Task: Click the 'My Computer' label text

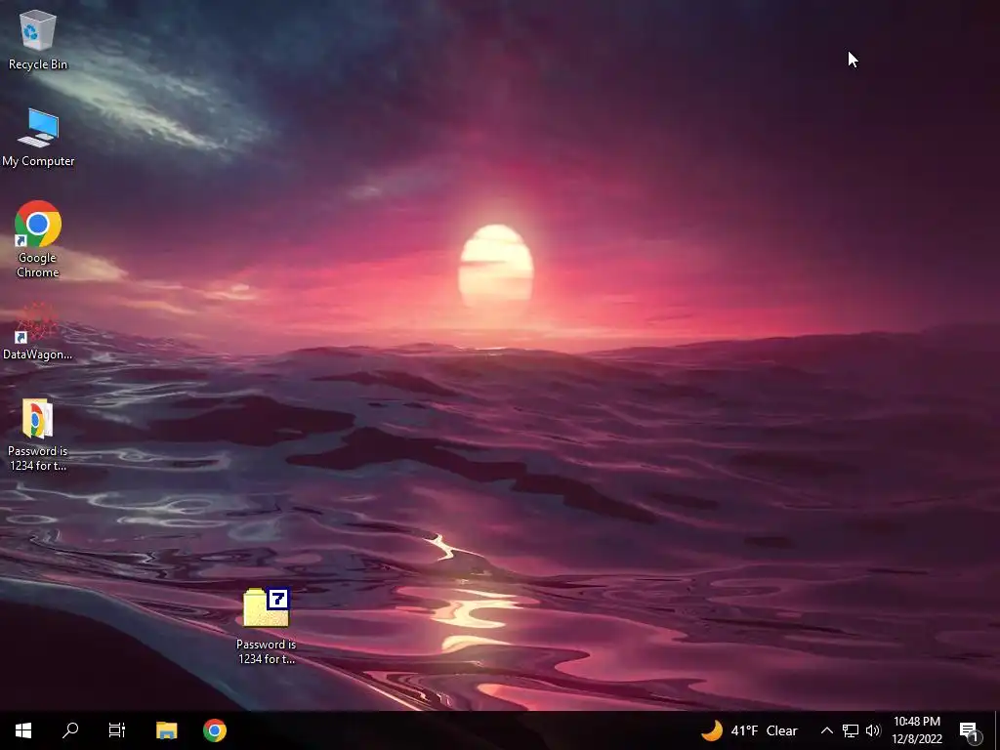Action: pyautogui.click(x=38, y=161)
